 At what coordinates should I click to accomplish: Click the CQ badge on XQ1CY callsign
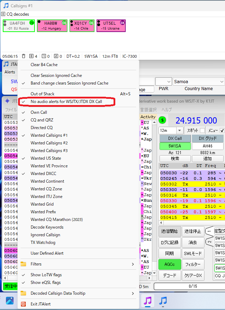(91, 23)
